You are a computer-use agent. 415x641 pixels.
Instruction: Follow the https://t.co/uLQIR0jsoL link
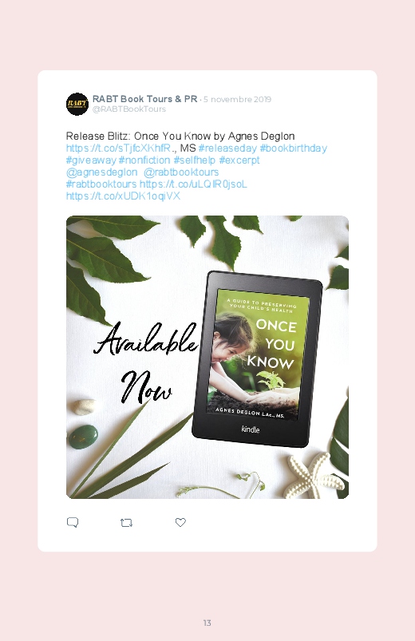193,184
